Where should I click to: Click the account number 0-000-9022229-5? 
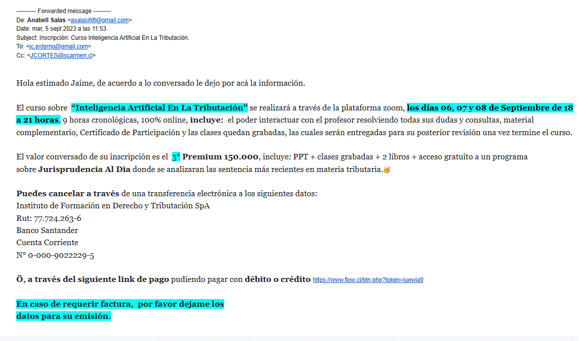[x=61, y=255]
